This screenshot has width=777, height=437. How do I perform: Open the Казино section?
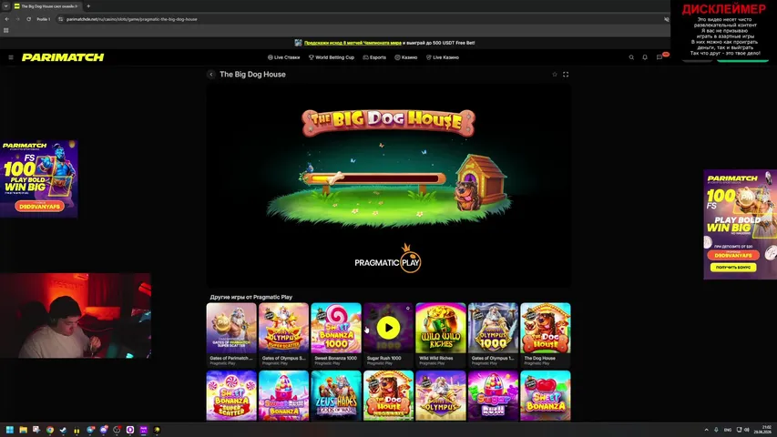(406, 57)
